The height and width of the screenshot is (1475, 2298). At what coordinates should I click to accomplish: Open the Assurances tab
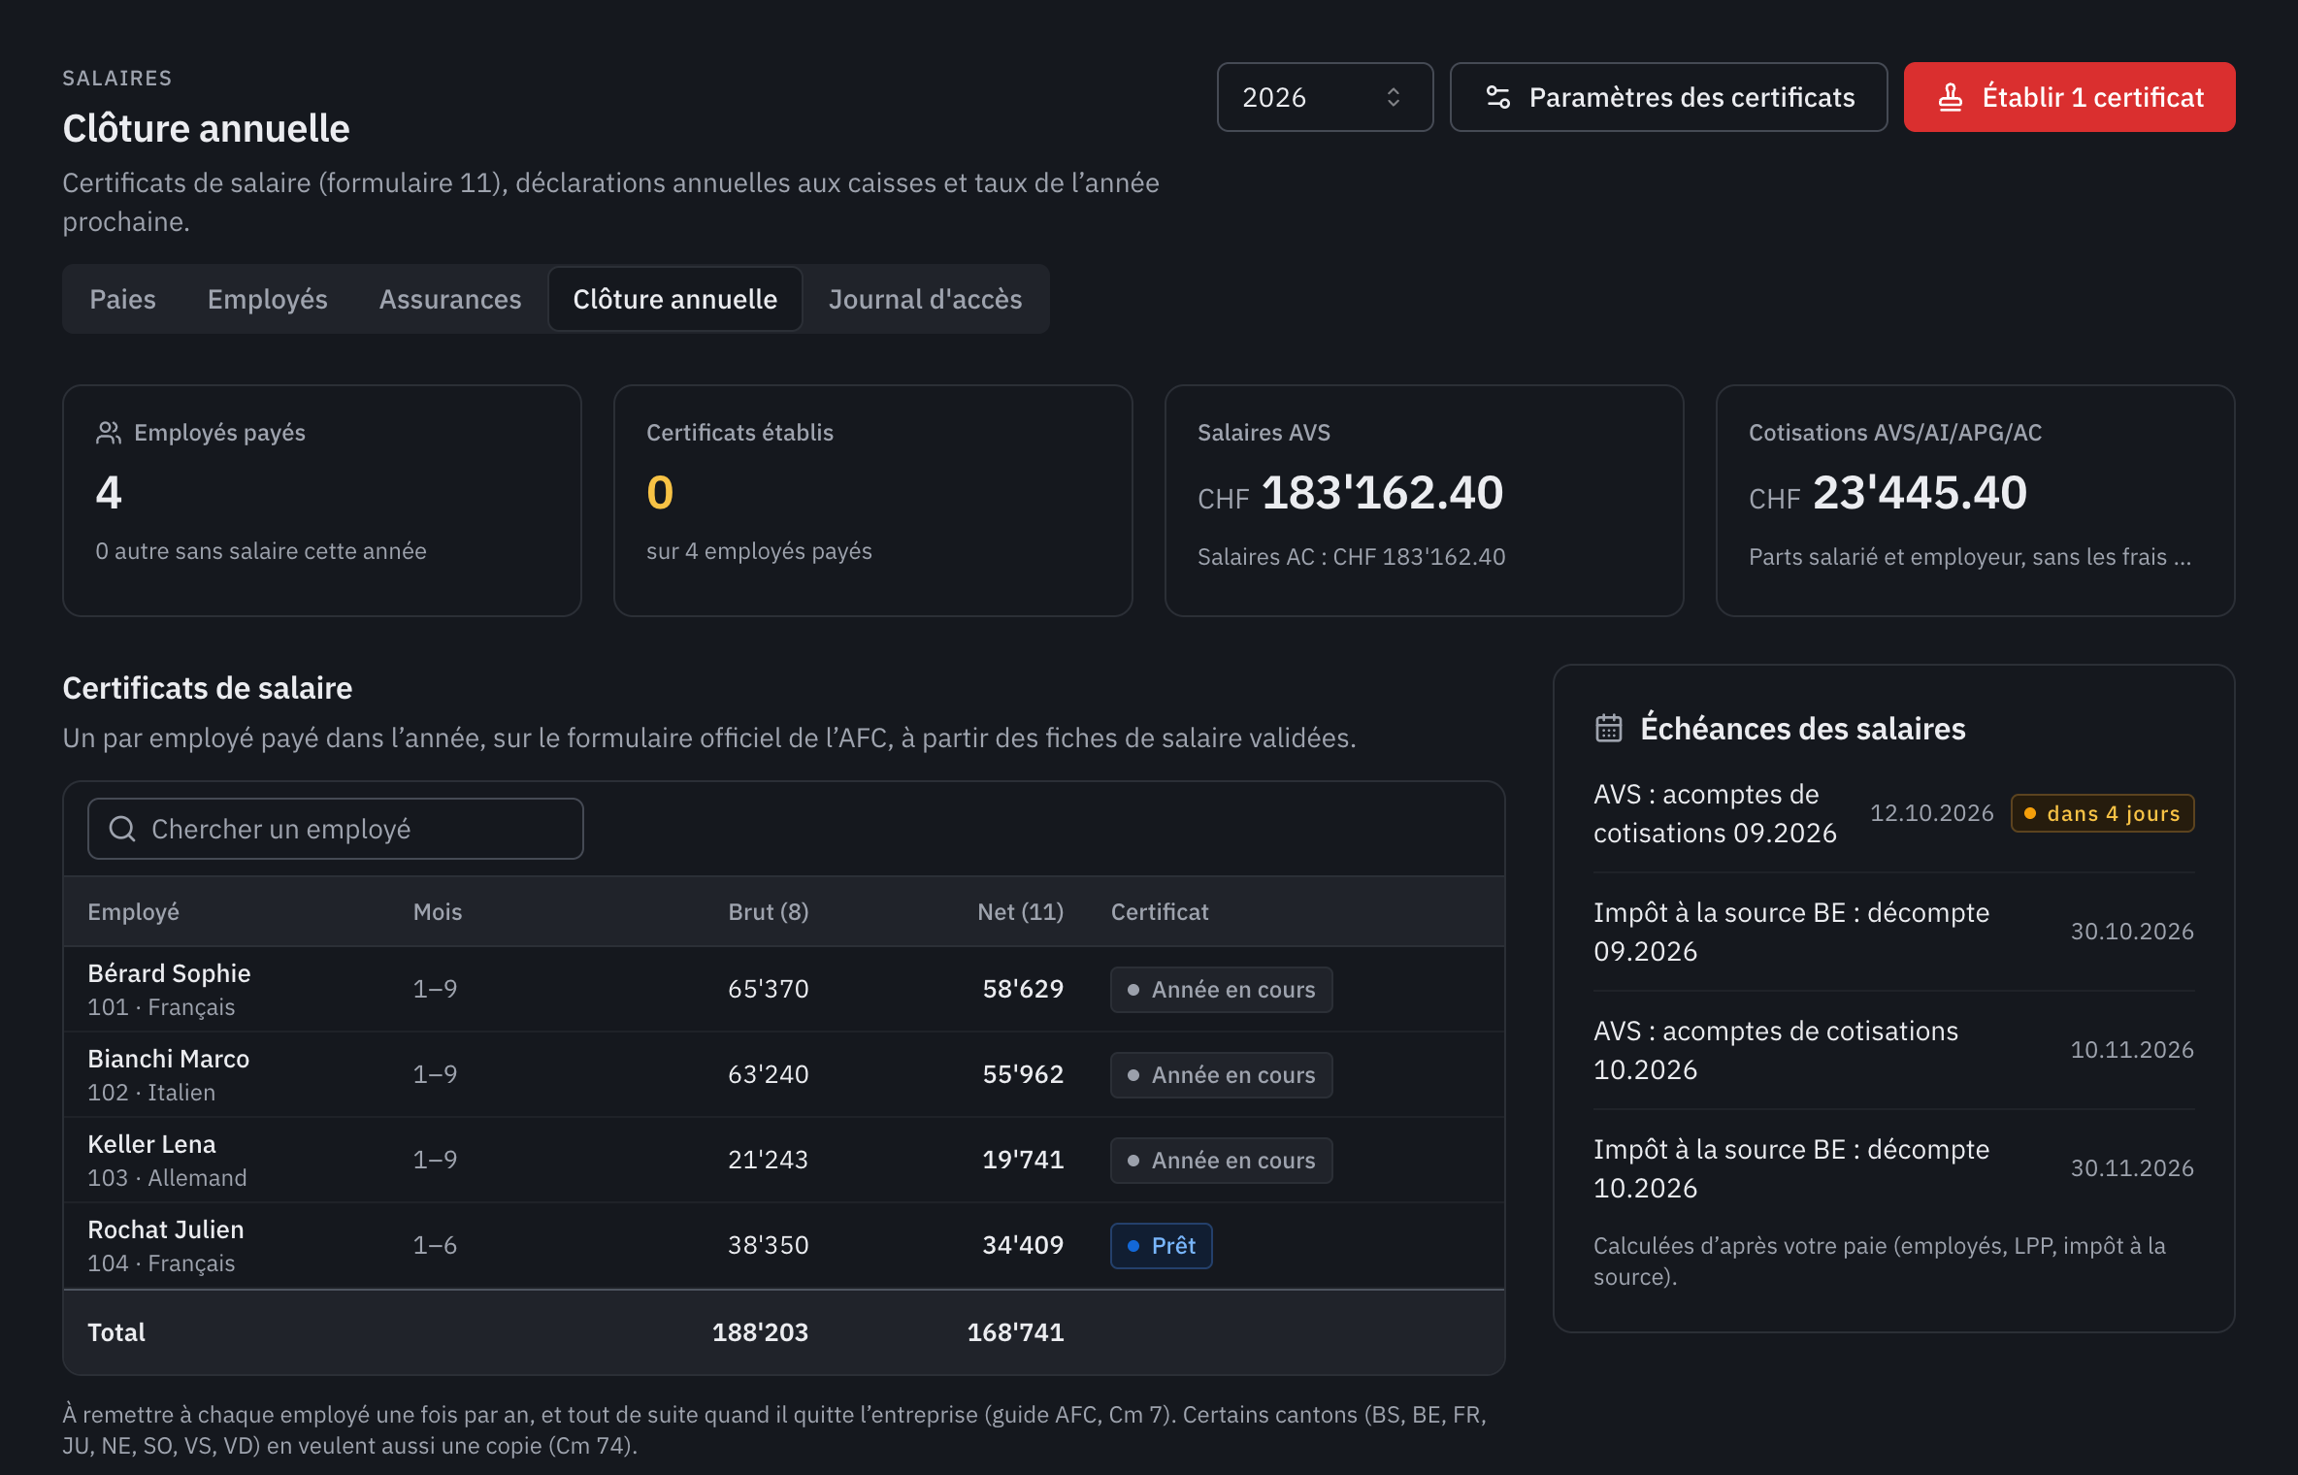[x=450, y=299]
